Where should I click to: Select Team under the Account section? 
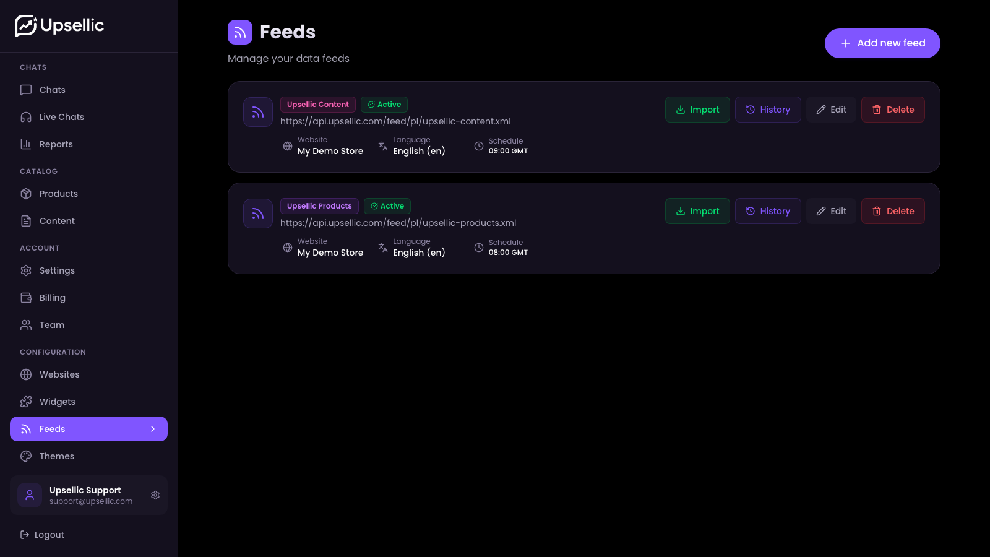[x=51, y=325]
